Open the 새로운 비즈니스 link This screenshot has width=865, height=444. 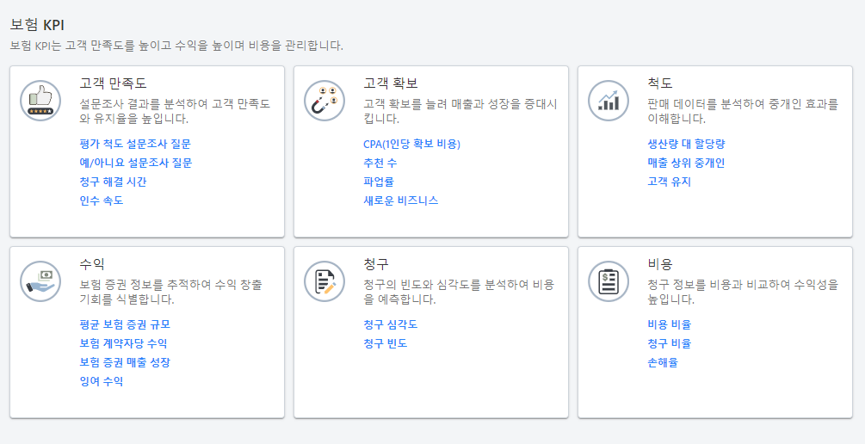tap(400, 200)
